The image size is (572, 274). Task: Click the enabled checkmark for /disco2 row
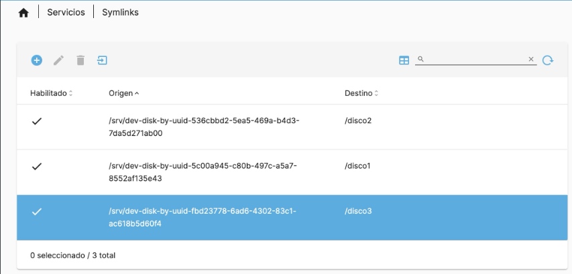pos(36,121)
